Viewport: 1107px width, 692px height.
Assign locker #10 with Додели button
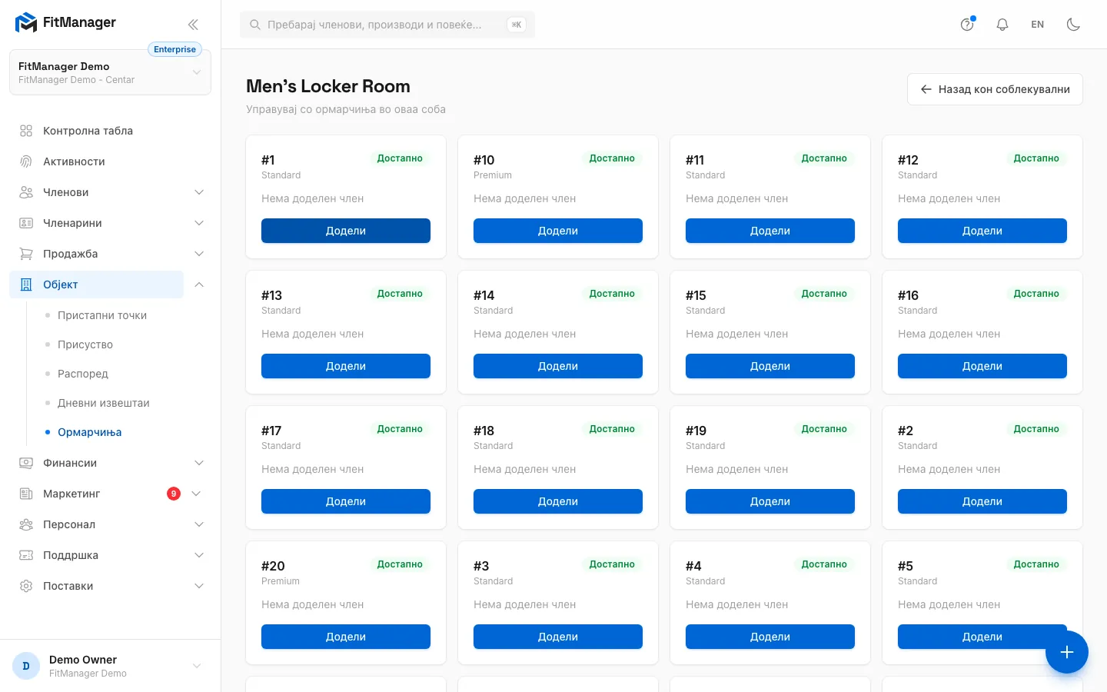coord(558,231)
